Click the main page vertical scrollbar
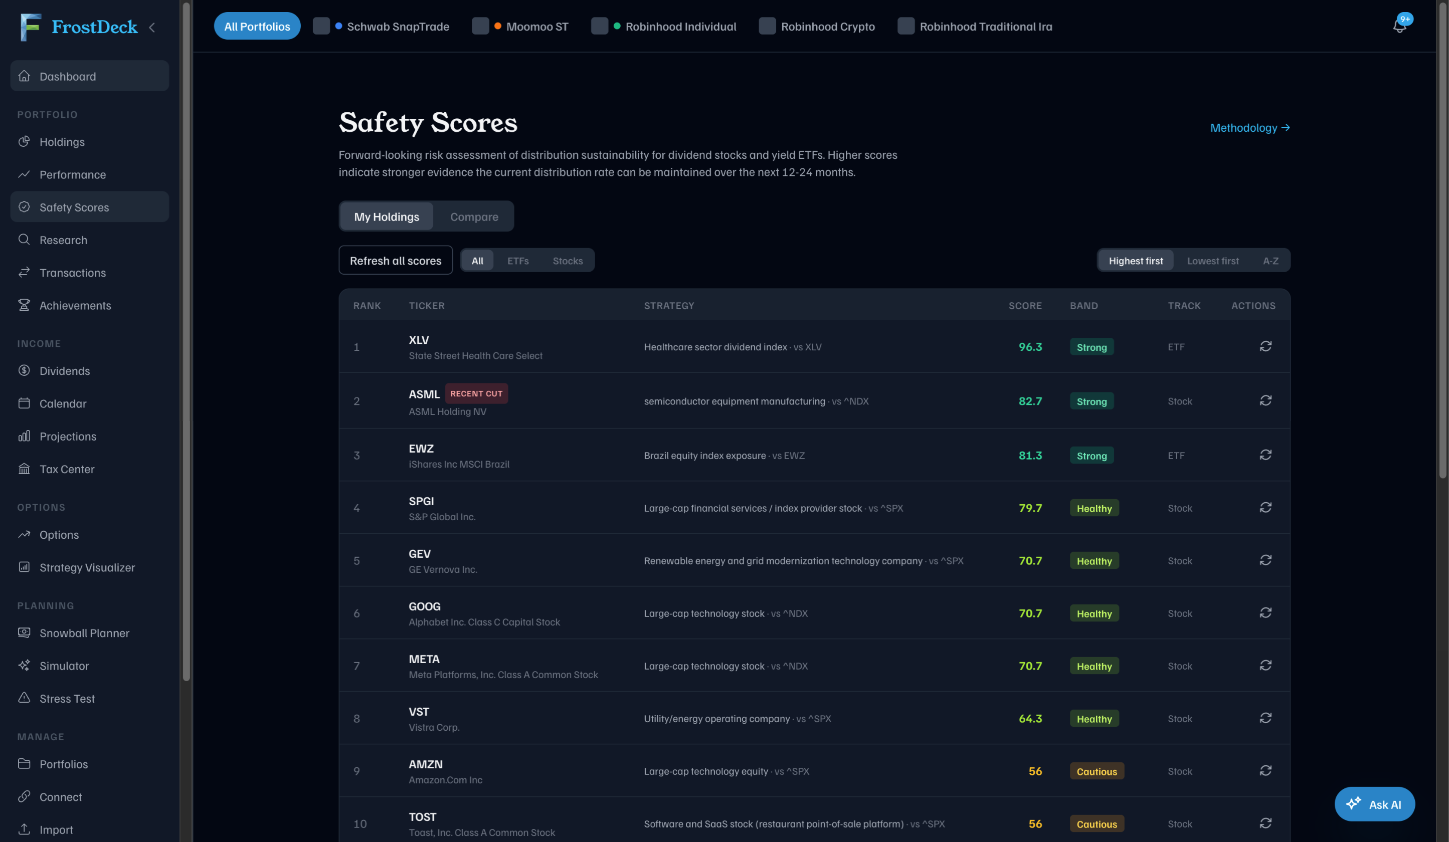This screenshot has width=1449, height=842. (1442, 239)
